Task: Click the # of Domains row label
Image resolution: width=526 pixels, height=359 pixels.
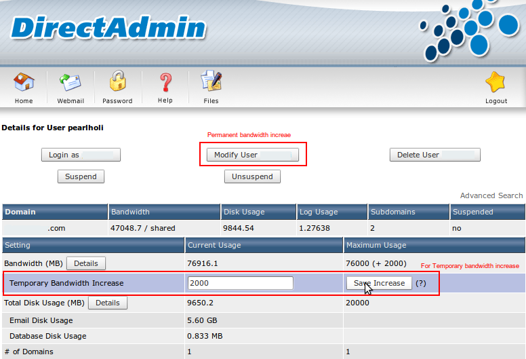Action: click(29, 352)
